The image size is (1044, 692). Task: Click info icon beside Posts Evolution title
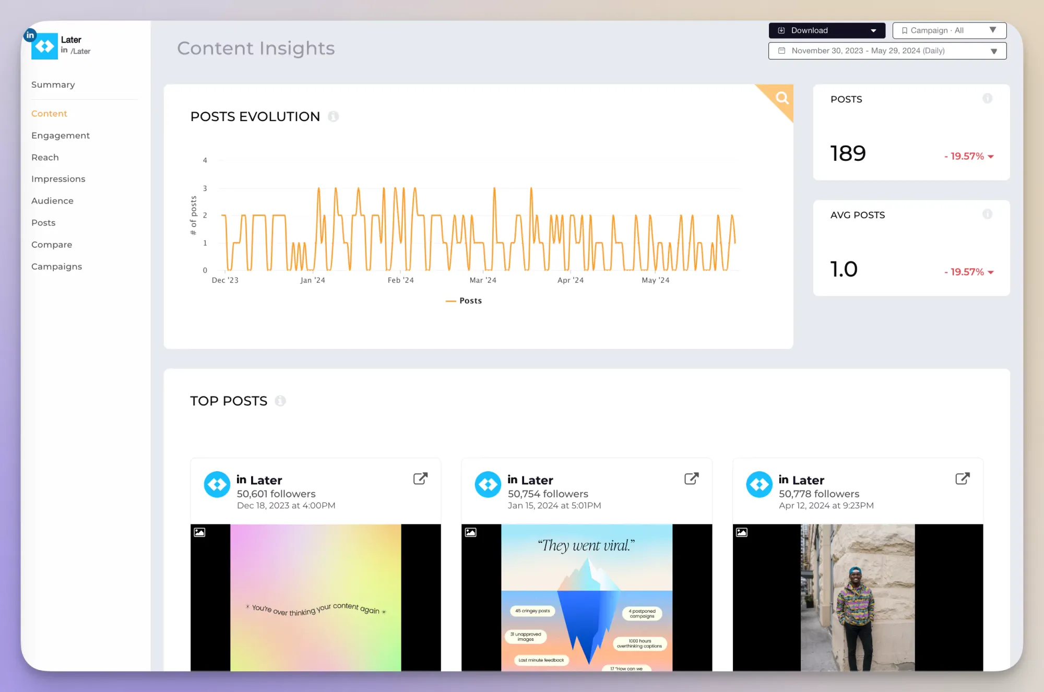333,116
